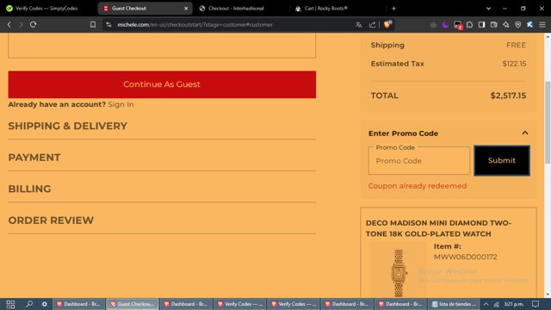Click the SHIPPING & DELIVERY heading

click(x=68, y=126)
